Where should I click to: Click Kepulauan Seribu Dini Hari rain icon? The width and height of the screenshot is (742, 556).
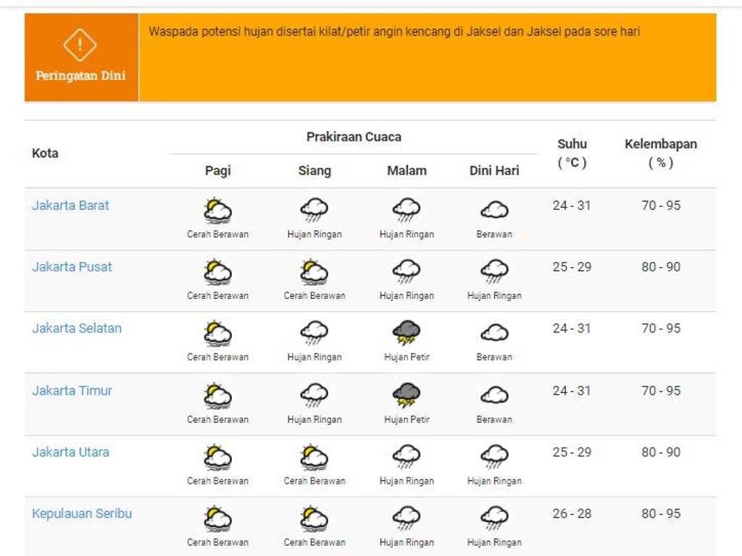[494, 519]
